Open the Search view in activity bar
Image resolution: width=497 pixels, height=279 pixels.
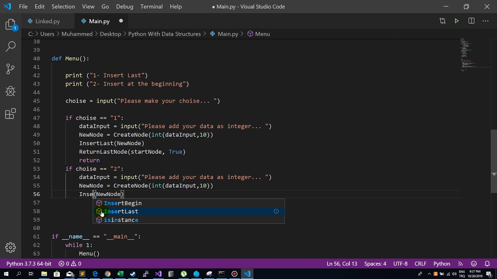pos(10,47)
